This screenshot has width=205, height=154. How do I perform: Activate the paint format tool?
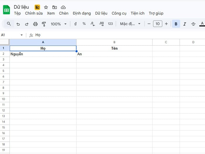click(44, 24)
